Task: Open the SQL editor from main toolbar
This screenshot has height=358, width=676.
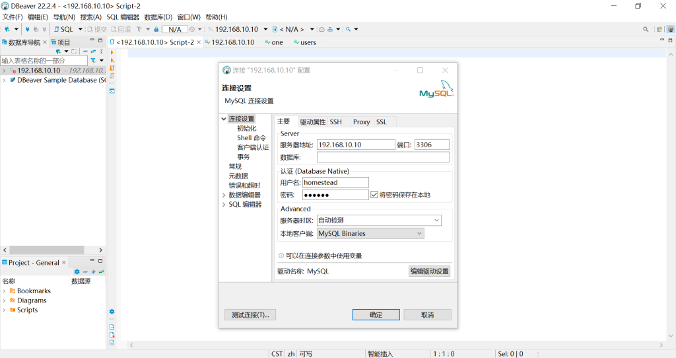Action: (x=63, y=29)
